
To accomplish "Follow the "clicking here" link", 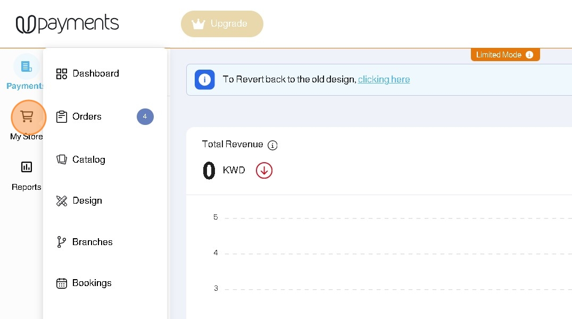I will coord(384,79).
